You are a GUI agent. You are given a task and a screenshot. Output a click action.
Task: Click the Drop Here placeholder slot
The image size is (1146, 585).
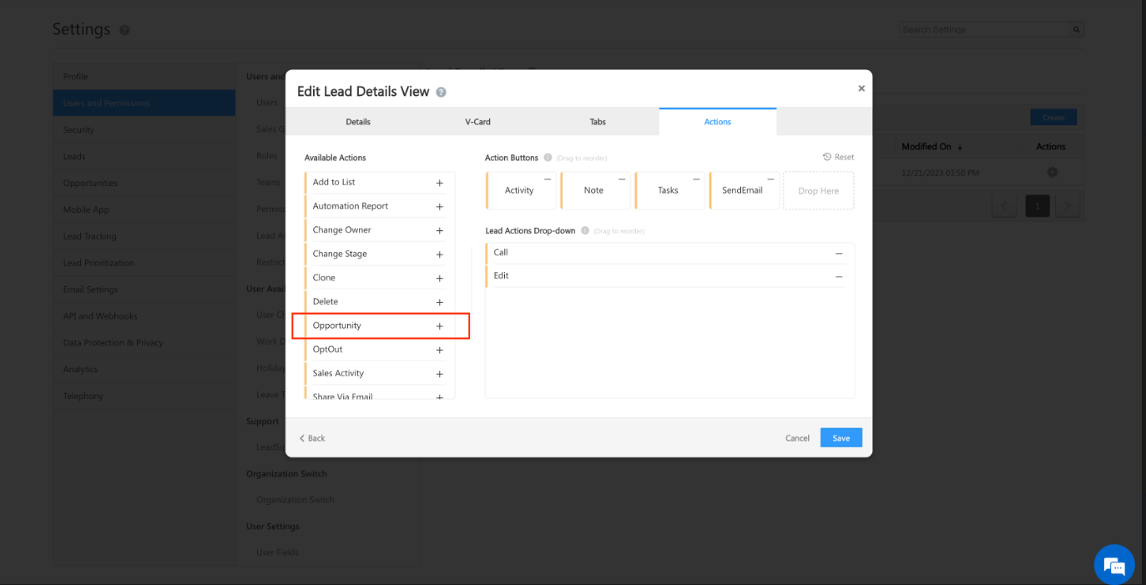[818, 191]
